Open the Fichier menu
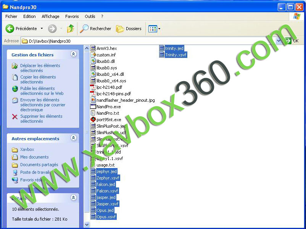The image size is (306, 229). [x=11, y=16]
